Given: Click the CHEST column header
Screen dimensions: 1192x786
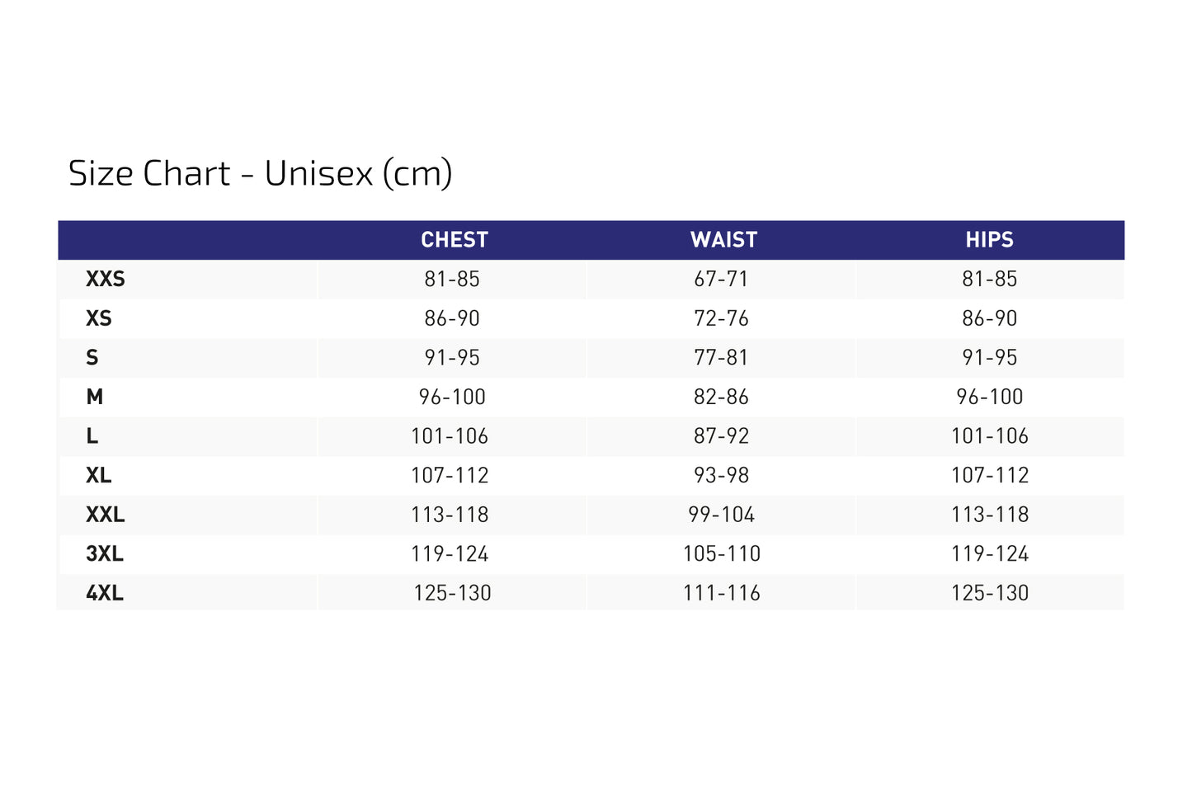Looking at the screenshot, I should pyautogui.click(x=455, y=240).
